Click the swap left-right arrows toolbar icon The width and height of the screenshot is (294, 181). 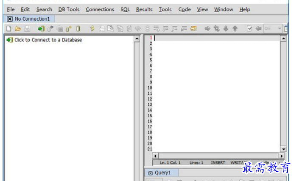point(216,29)
